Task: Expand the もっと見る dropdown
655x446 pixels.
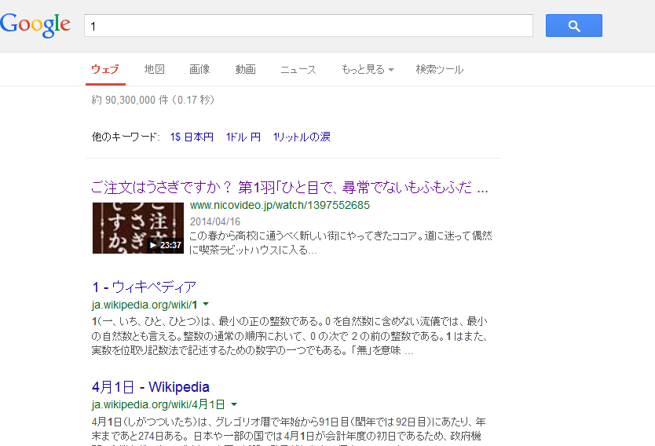Action: tap(368, 69)
